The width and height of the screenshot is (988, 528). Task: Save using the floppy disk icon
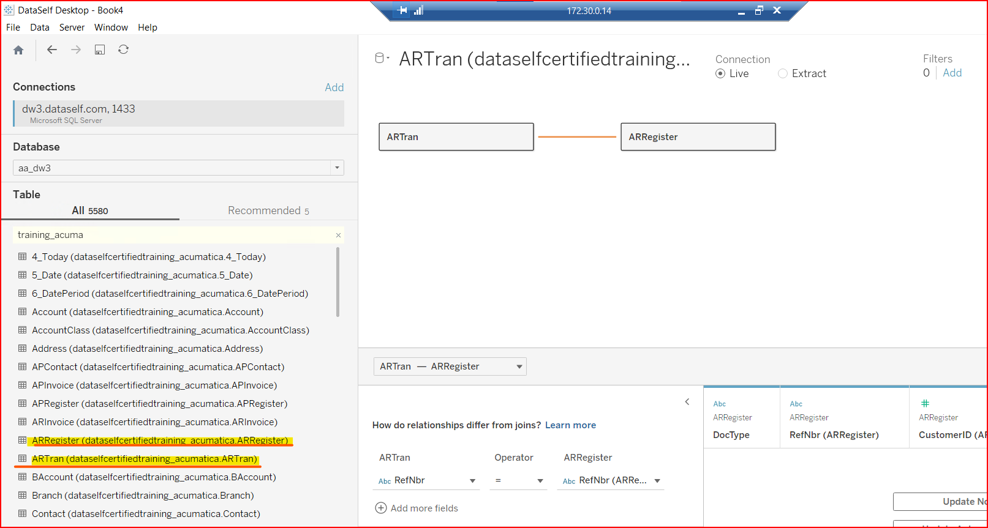[100, 50]
